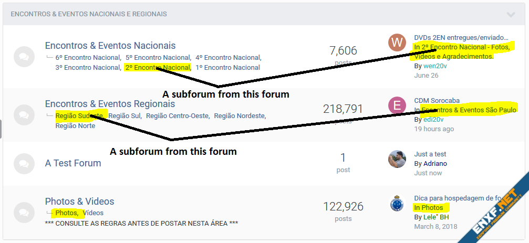Click the category header title text
The image size is (529, 243).
[89, 14]
